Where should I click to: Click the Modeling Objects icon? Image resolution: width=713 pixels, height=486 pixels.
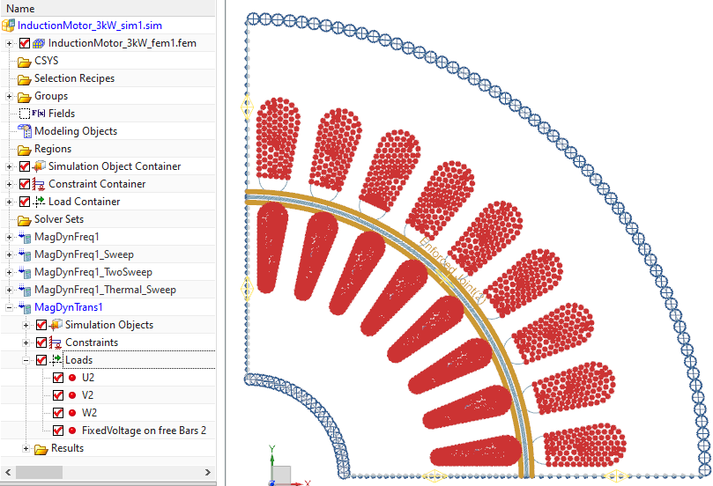pyautogui.click(x=24, y=131)
